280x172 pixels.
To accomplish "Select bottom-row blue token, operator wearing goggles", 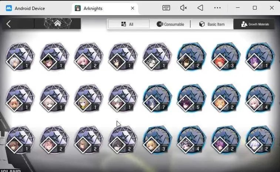I will point(191,140).
